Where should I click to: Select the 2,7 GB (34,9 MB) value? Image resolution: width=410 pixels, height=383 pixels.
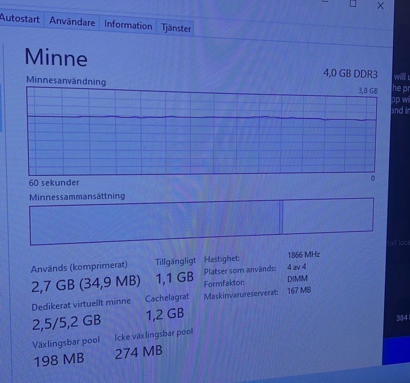(86, 283)
